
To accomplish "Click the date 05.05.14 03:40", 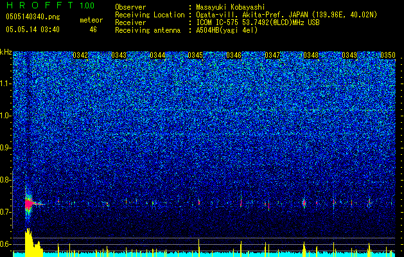I will 33,30.
